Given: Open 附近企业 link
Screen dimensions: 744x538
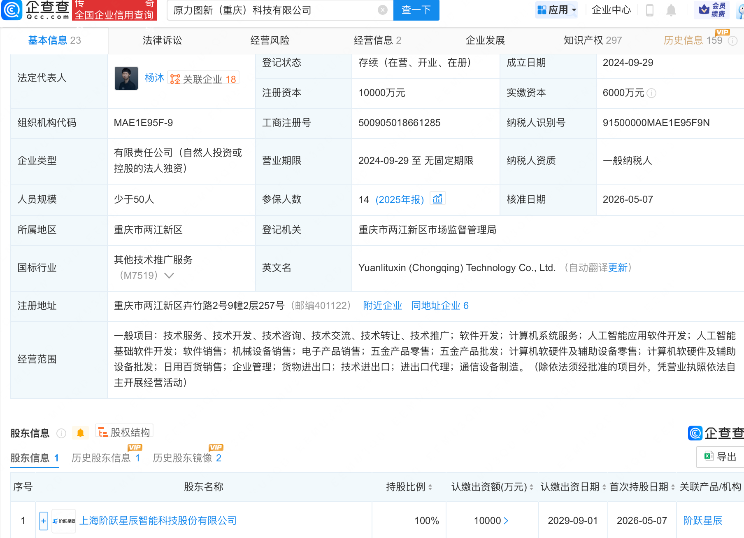Looking at the screenshot, I should [382, 306].
